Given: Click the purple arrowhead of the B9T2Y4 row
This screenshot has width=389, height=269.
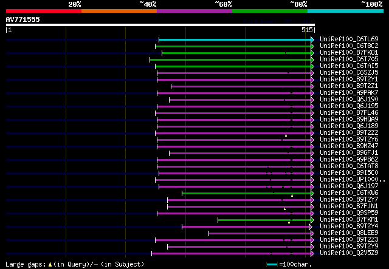Looking at the screenshot, I should pos(311,227).
